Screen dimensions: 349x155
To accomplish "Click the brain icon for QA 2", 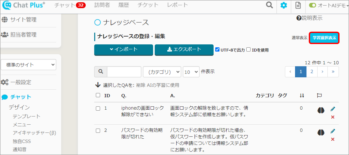I will (x=321, y=132).
